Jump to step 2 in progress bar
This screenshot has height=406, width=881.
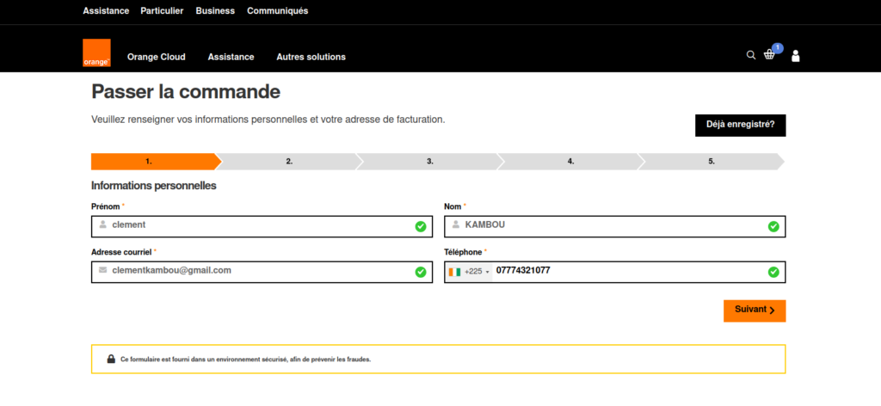(x=289, y=162)
